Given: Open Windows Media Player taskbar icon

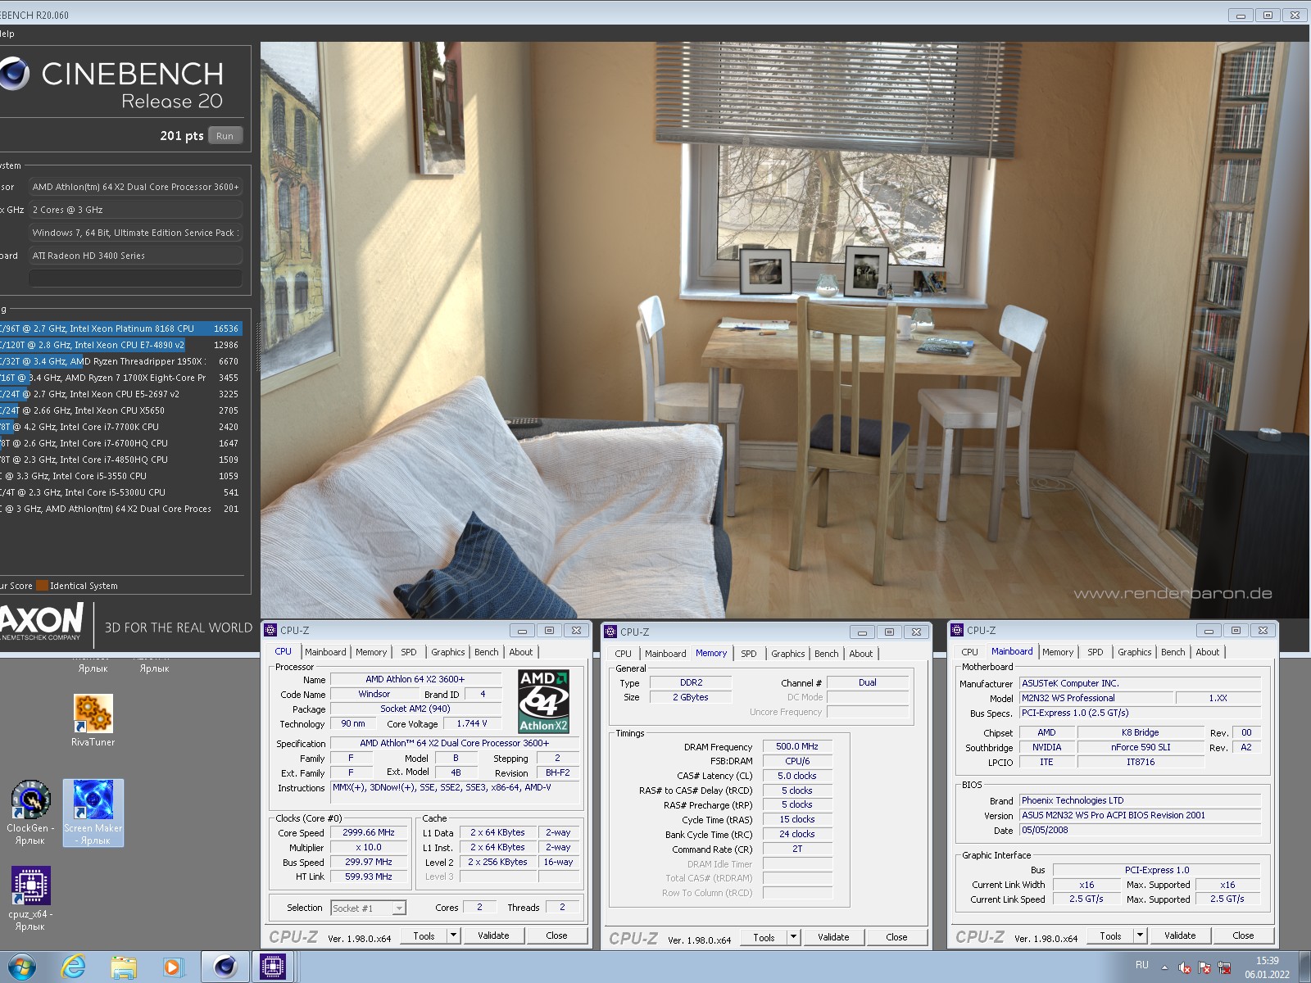Looking at the screenshot, I should coord(173,967).
